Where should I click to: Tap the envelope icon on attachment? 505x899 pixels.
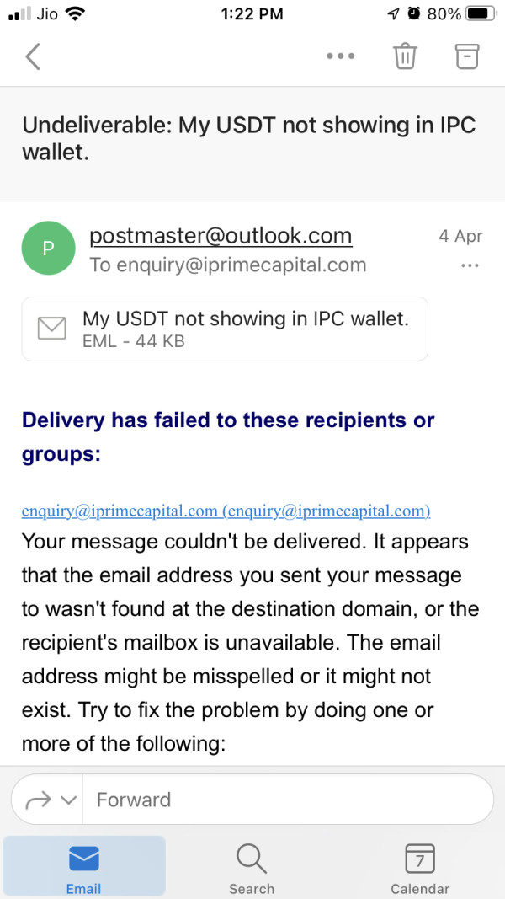point(52,329)
